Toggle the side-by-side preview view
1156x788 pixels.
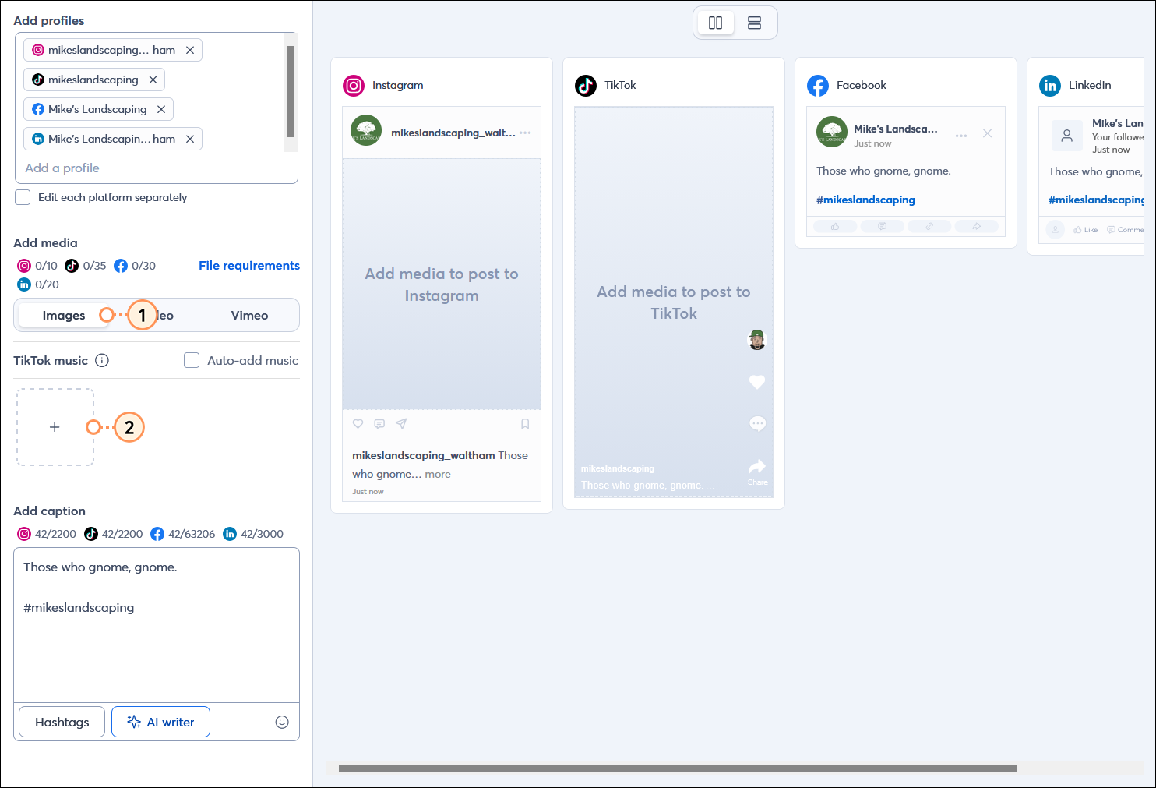715,23
